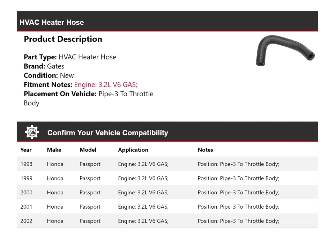Select the HVAC Heater Hose product thumbnail
The width and height of the screenshot is (335, 239).
click(x=285, y=51)
